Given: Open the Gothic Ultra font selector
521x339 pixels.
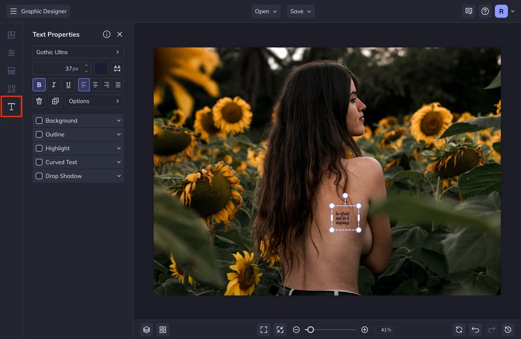Looking at the screenshot, I should [x=78, y=52].
